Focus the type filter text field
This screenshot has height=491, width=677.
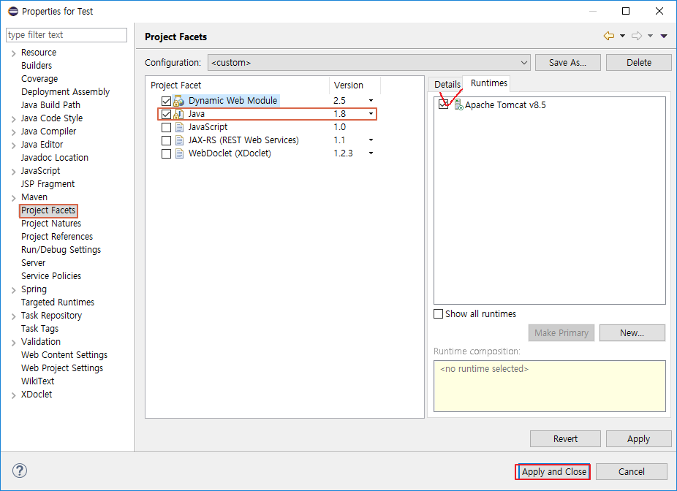click(67, 35)
